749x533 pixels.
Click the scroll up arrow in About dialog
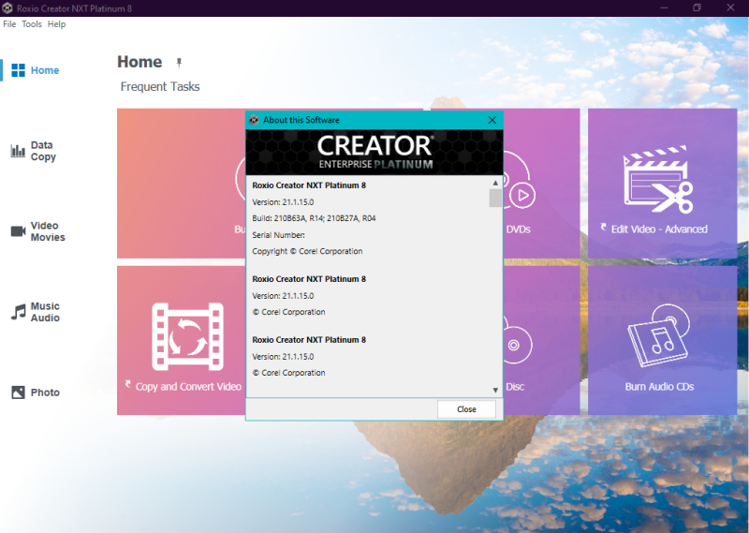pos(495,182)
